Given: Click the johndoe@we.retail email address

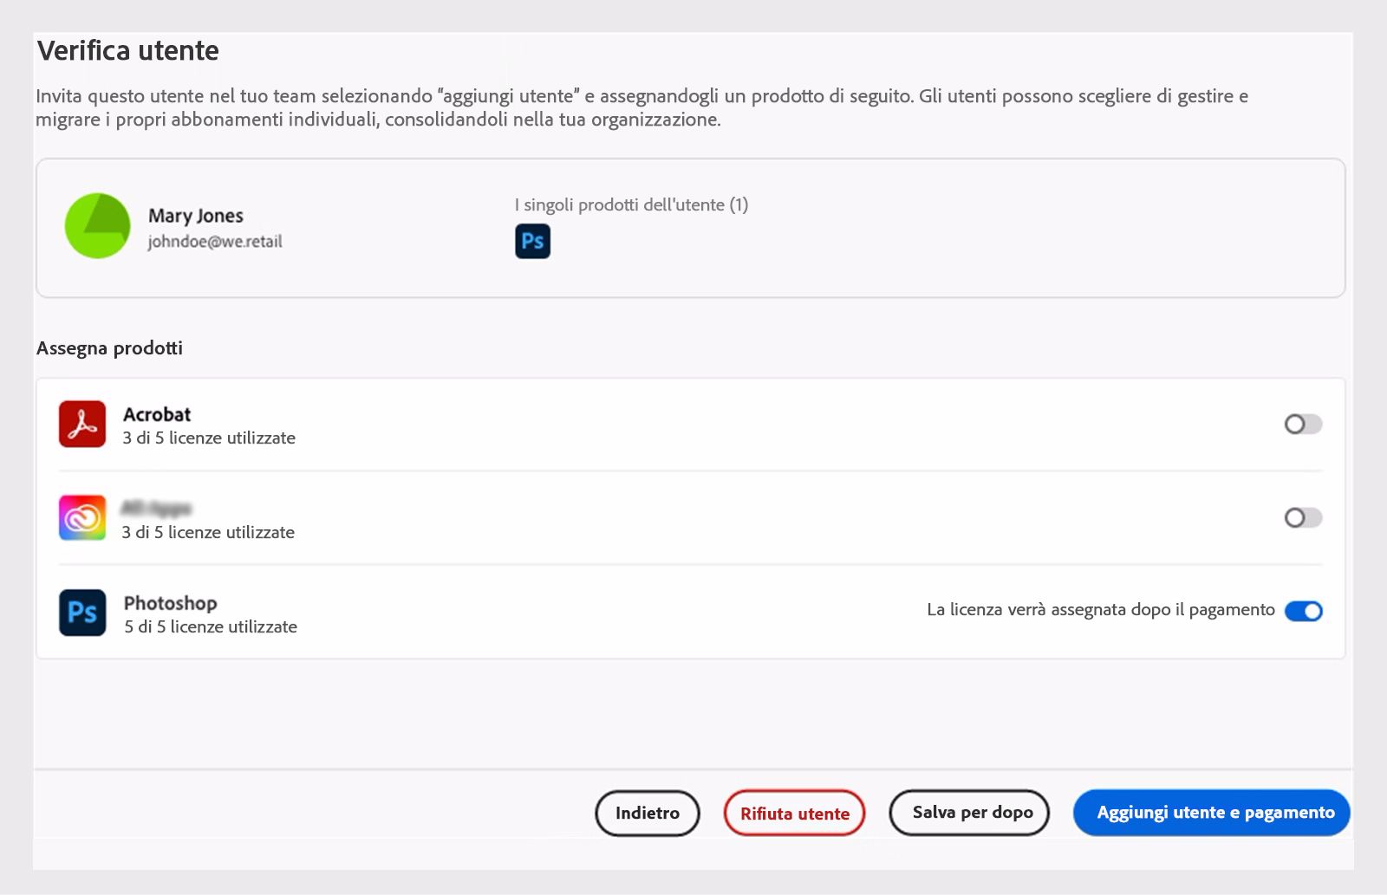Looking at the screenshot, I should click(x=215, y=242).
